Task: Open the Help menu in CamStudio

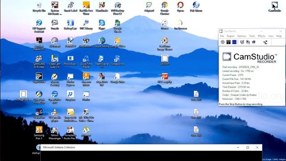Action: (279, 36)
